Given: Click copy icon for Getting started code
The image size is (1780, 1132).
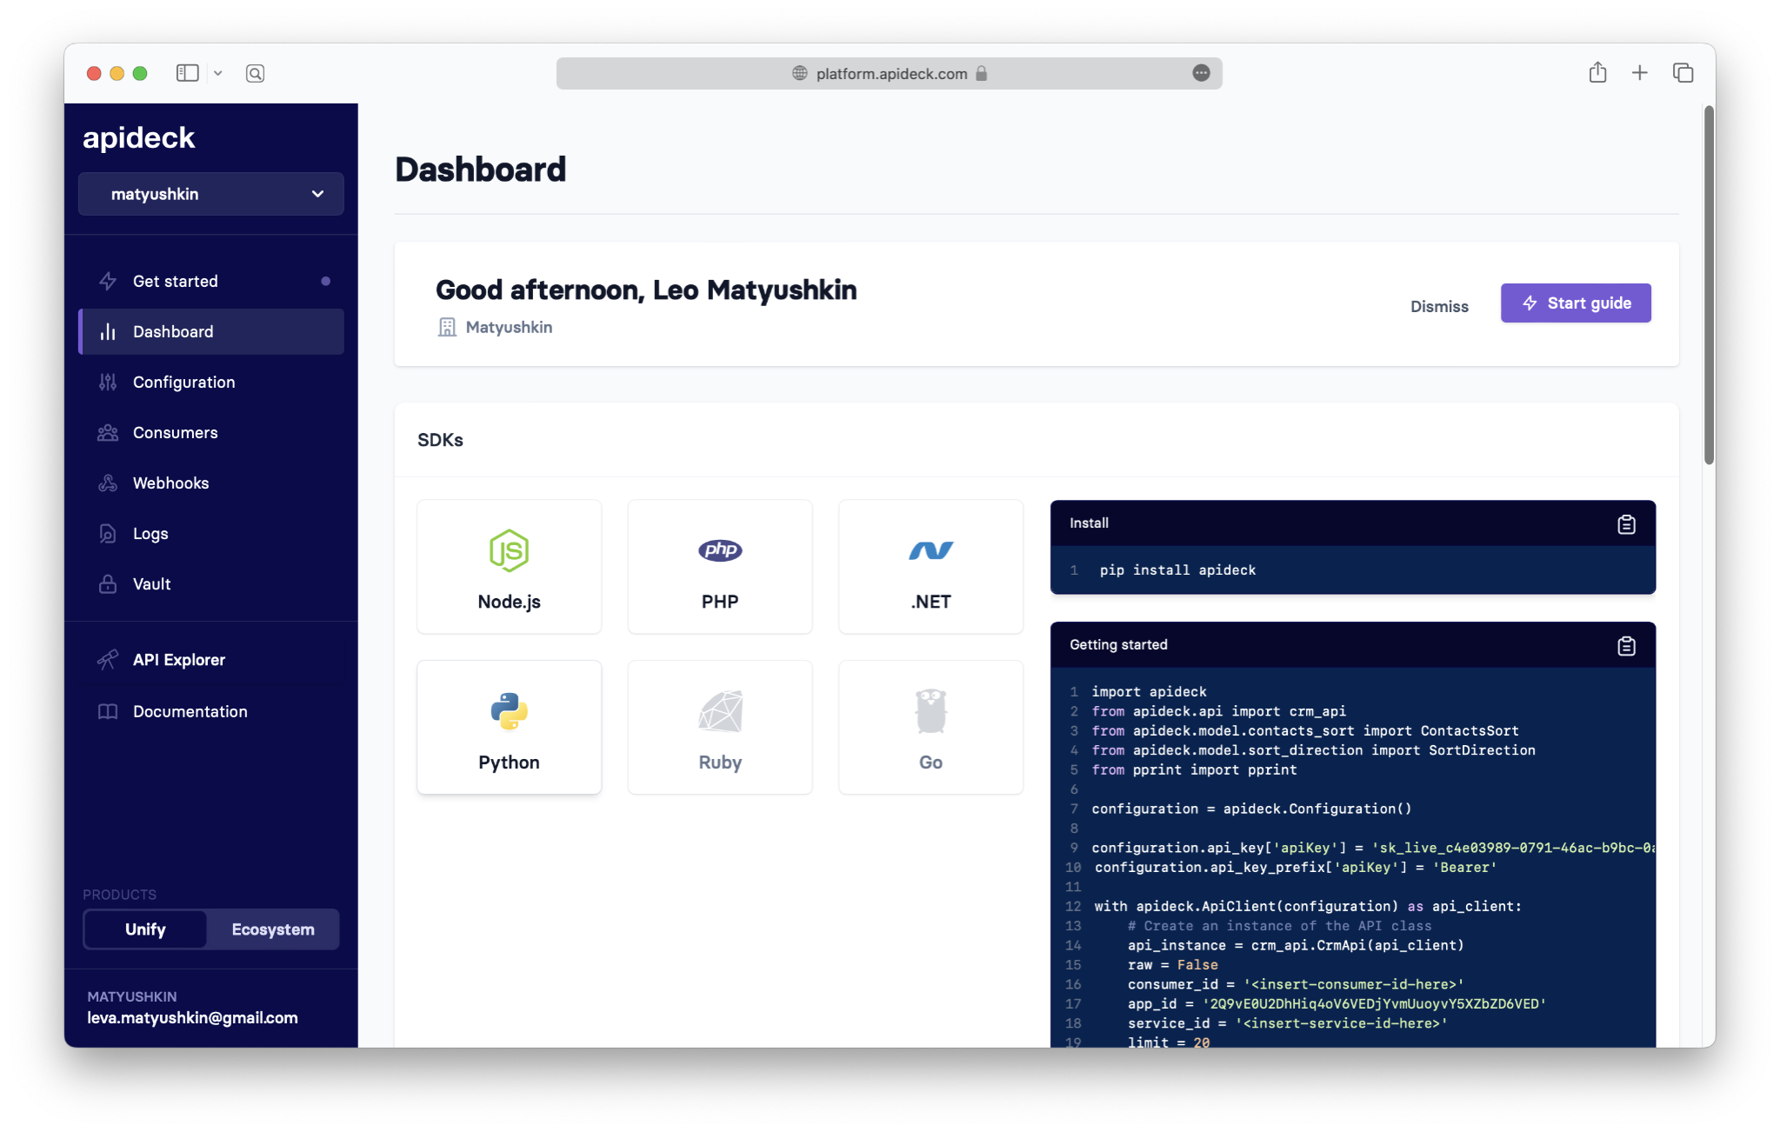Looking at the screenshot, I should (1627, 644).
